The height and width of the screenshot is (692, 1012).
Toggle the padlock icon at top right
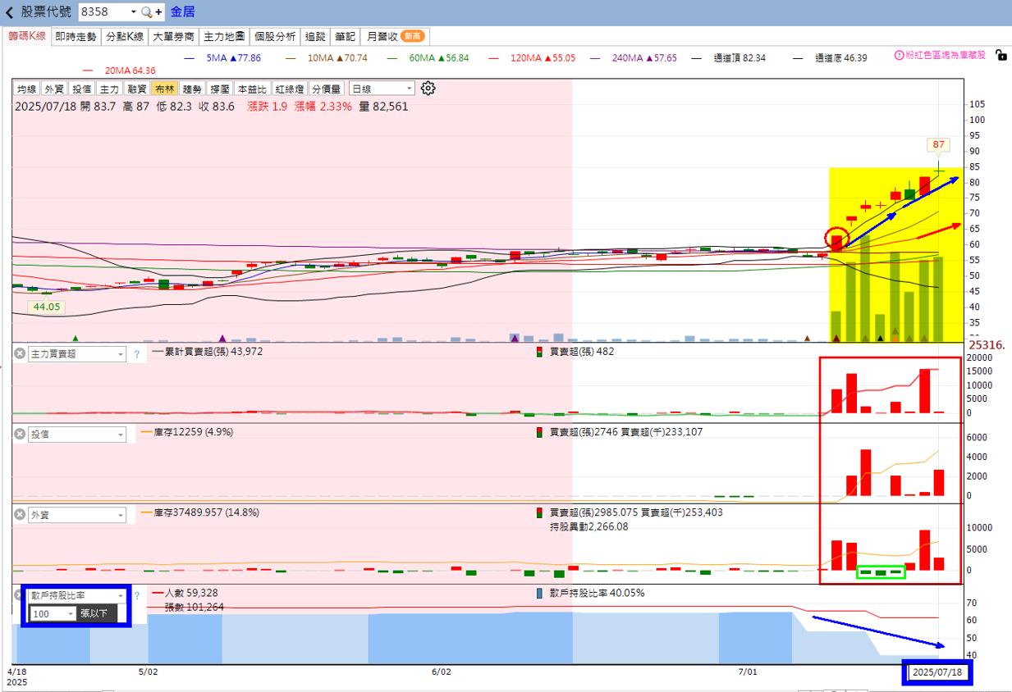1001,55
